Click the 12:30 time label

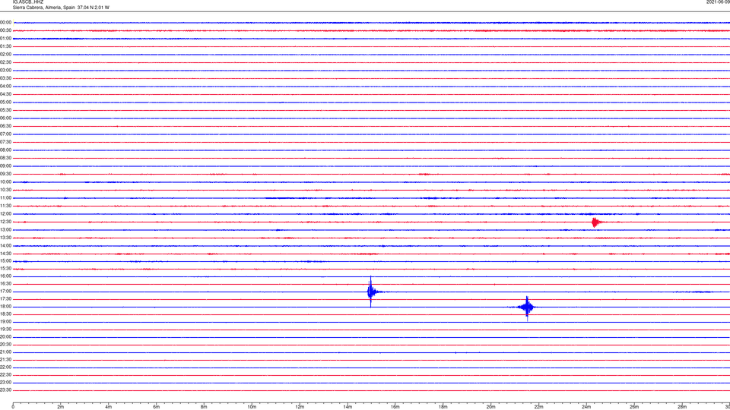pyautogui.click(x=5, y=222)
